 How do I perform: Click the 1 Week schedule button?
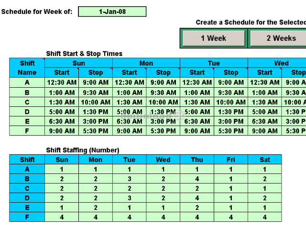coord(214,38)
